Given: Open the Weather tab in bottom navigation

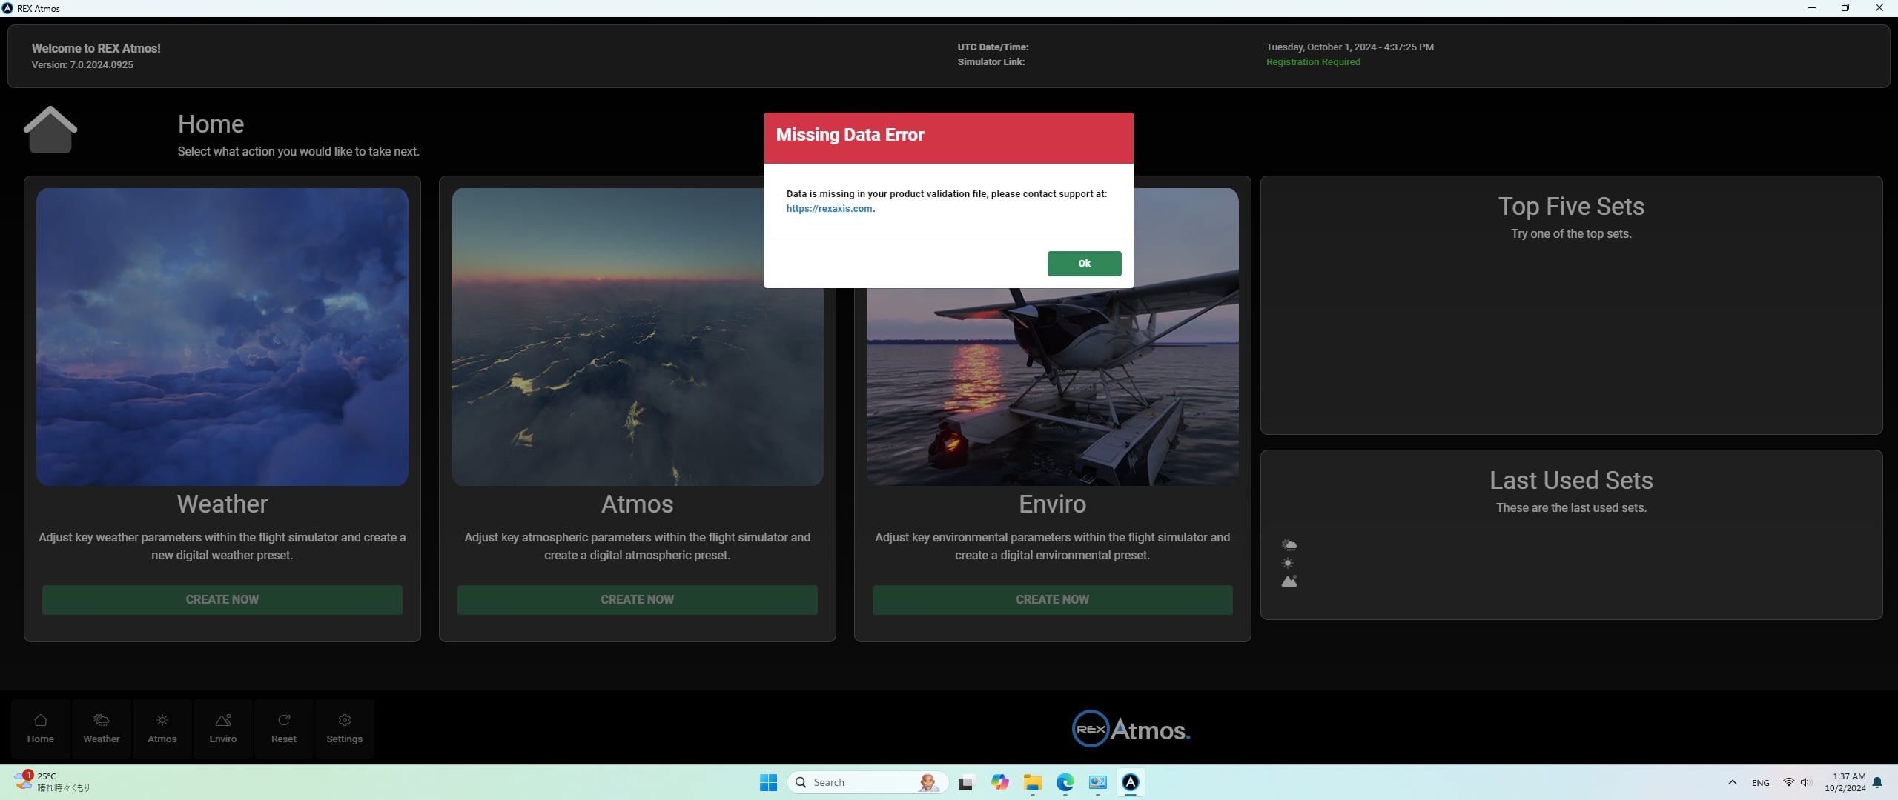Looking at the screenshot, I should tap(102, 729).
